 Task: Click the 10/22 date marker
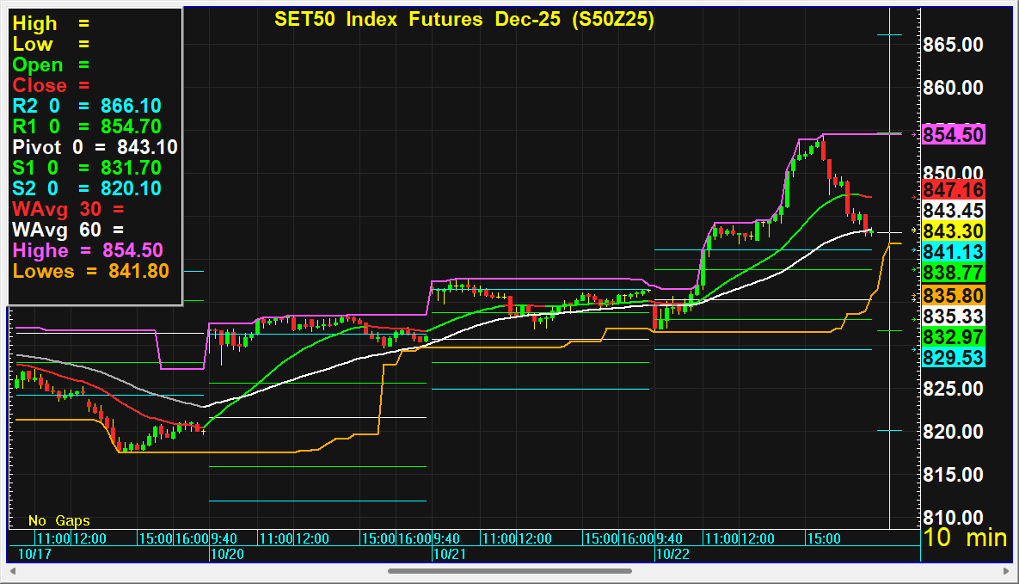point(672,555)
